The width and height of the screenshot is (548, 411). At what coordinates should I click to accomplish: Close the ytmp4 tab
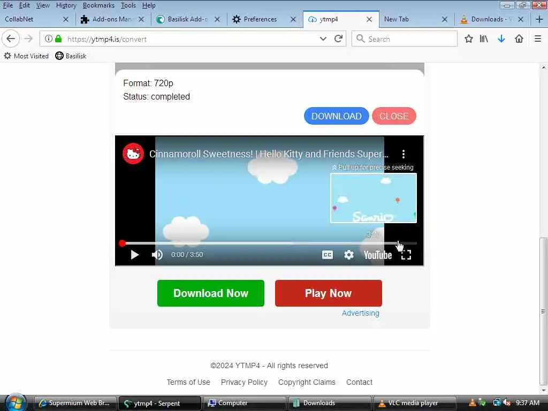369,19
